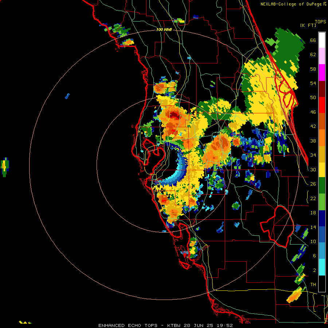
Task: Click the 26 value on the legend
Action: (x=313, y=184)
